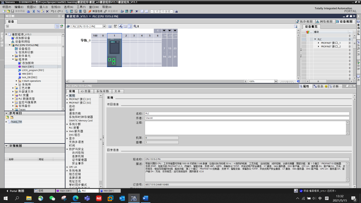The width and height of the screenshot is (361, 203).
Task: Click the new project icon in toolbar
Action: pyautogui.click(x=4, y=11)
